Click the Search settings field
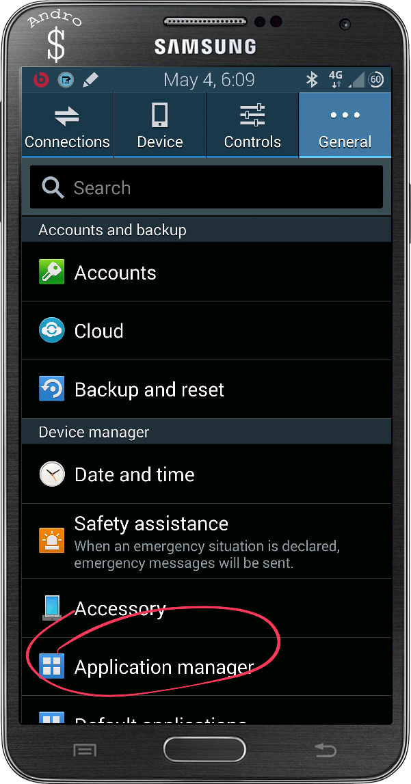 tap(207, 187)
